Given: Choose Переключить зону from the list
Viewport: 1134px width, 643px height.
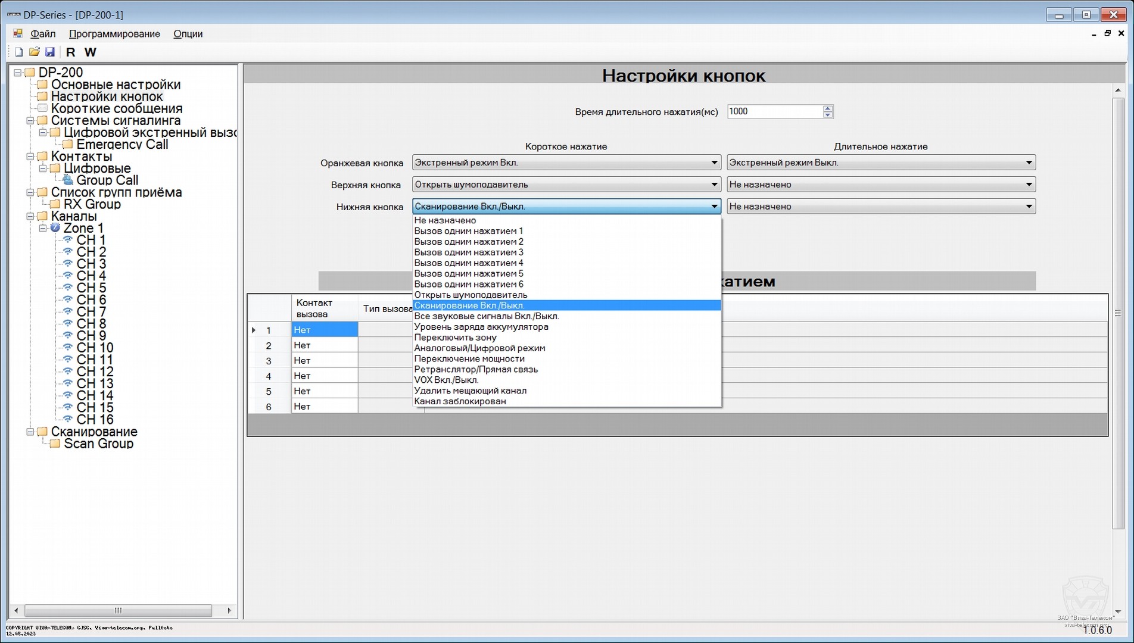Looking at the screenshot, I should pyautogui.click(x=455, y=338).
